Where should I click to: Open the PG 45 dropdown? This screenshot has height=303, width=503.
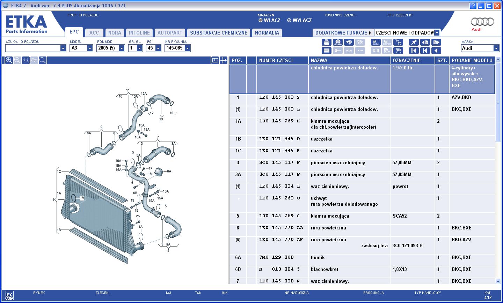pyautogui.click(x=158, y=48)
